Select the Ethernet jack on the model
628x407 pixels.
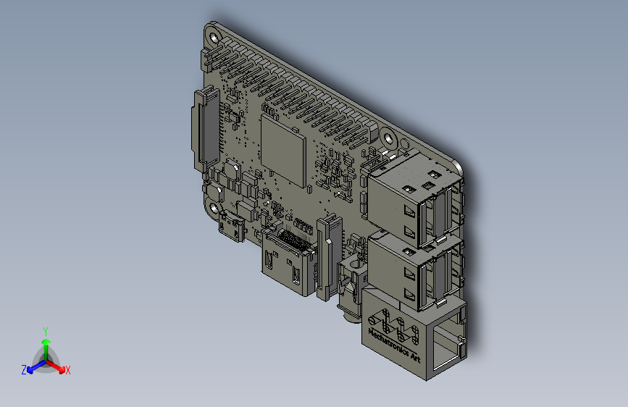(x=414, y=334)
